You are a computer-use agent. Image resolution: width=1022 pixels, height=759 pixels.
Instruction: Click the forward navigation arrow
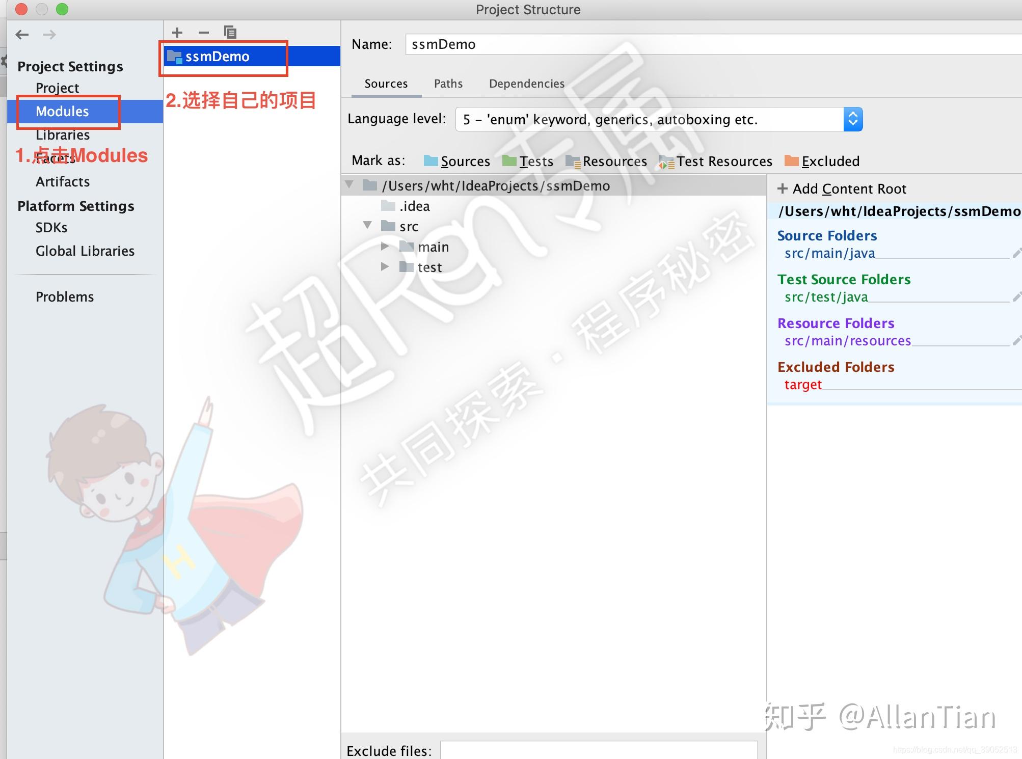tap(49, 35)
